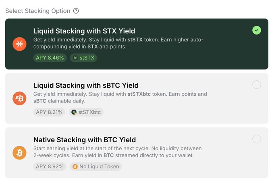Image resolution: width=274 pixels, height=186 pixels.
Task: Click the orange STX logo icon
Action: click(19, 44)
